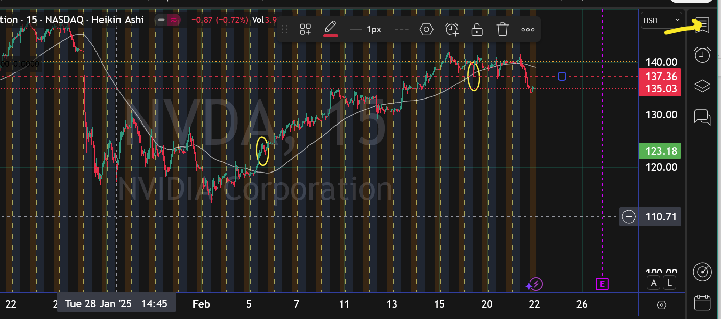
Task: Open the dashed line style dropdown
Action: [x=402, y=29]
